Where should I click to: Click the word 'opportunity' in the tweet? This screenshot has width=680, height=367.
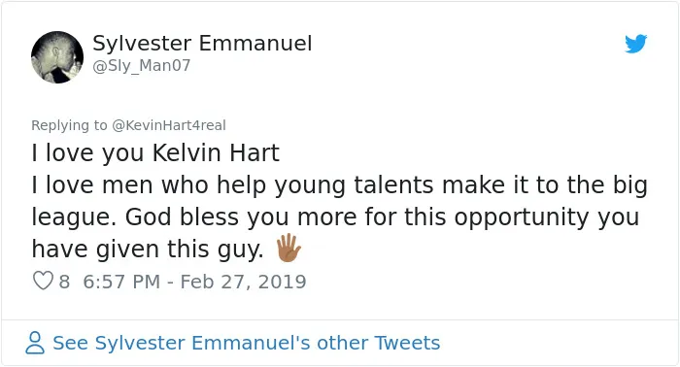tap(522, 217)
